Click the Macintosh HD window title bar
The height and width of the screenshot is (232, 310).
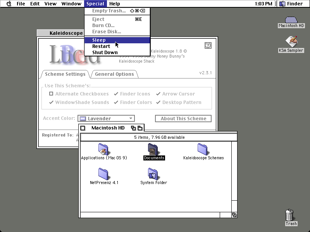click(x=111, y=128)
